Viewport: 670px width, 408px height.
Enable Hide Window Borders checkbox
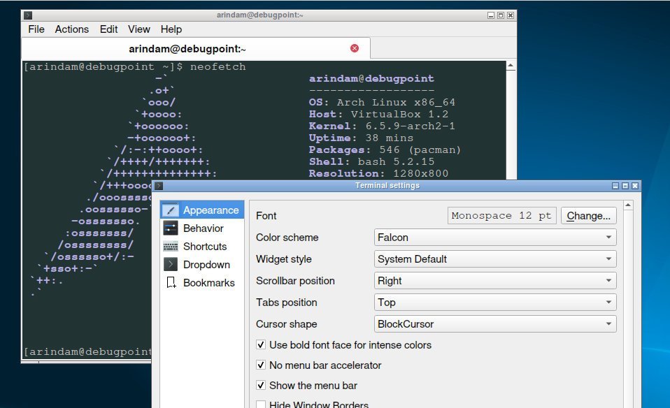pyautogui.click(x=261, y=405)
